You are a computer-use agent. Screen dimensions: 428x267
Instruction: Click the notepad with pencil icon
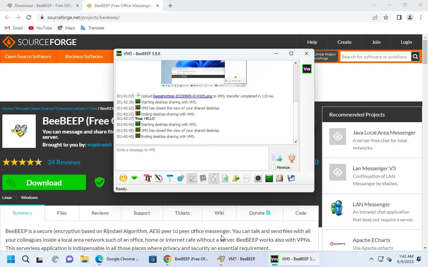click(280, 178)
